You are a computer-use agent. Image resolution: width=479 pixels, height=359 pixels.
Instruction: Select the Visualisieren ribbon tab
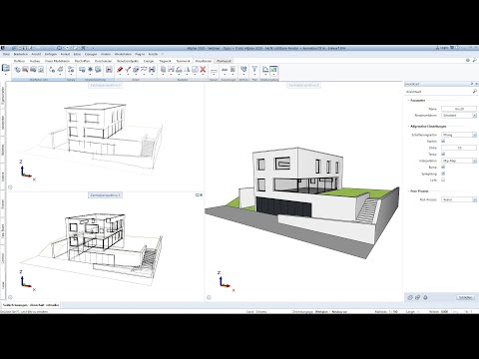pyautogui.click(x=204, y=61)
